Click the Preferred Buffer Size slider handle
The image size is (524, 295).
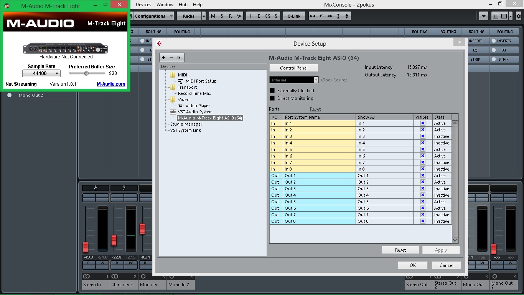click(x=86, y=73)
